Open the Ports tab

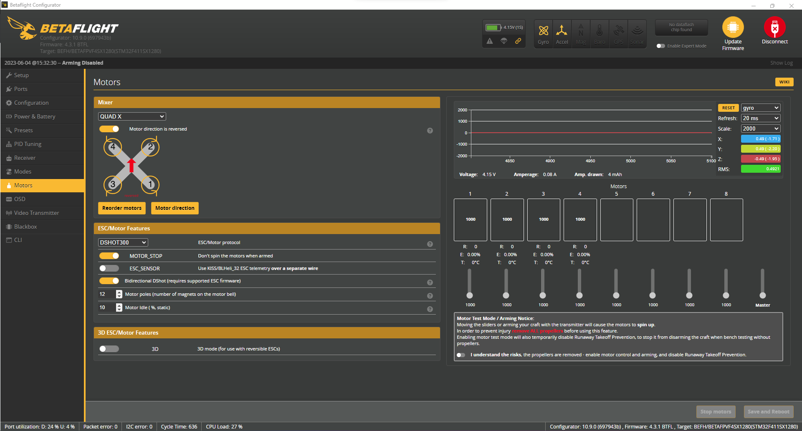pos(42,89)
